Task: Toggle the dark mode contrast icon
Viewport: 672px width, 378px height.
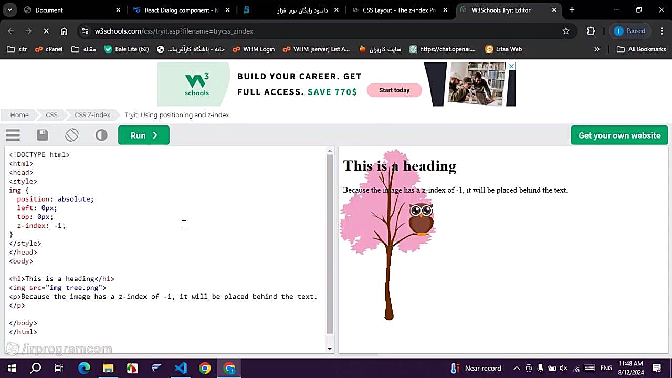Action: [101, 135]
